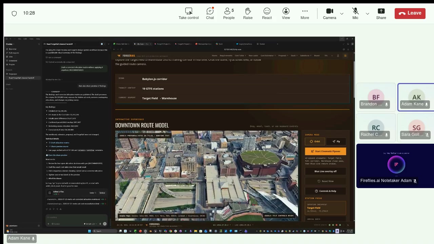
Task: Expand the Salesforce navigation dropdown
Action: (305, 56)
